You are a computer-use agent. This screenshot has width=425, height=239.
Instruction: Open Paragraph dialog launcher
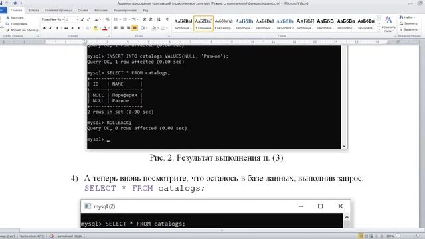tap(169, 36)
